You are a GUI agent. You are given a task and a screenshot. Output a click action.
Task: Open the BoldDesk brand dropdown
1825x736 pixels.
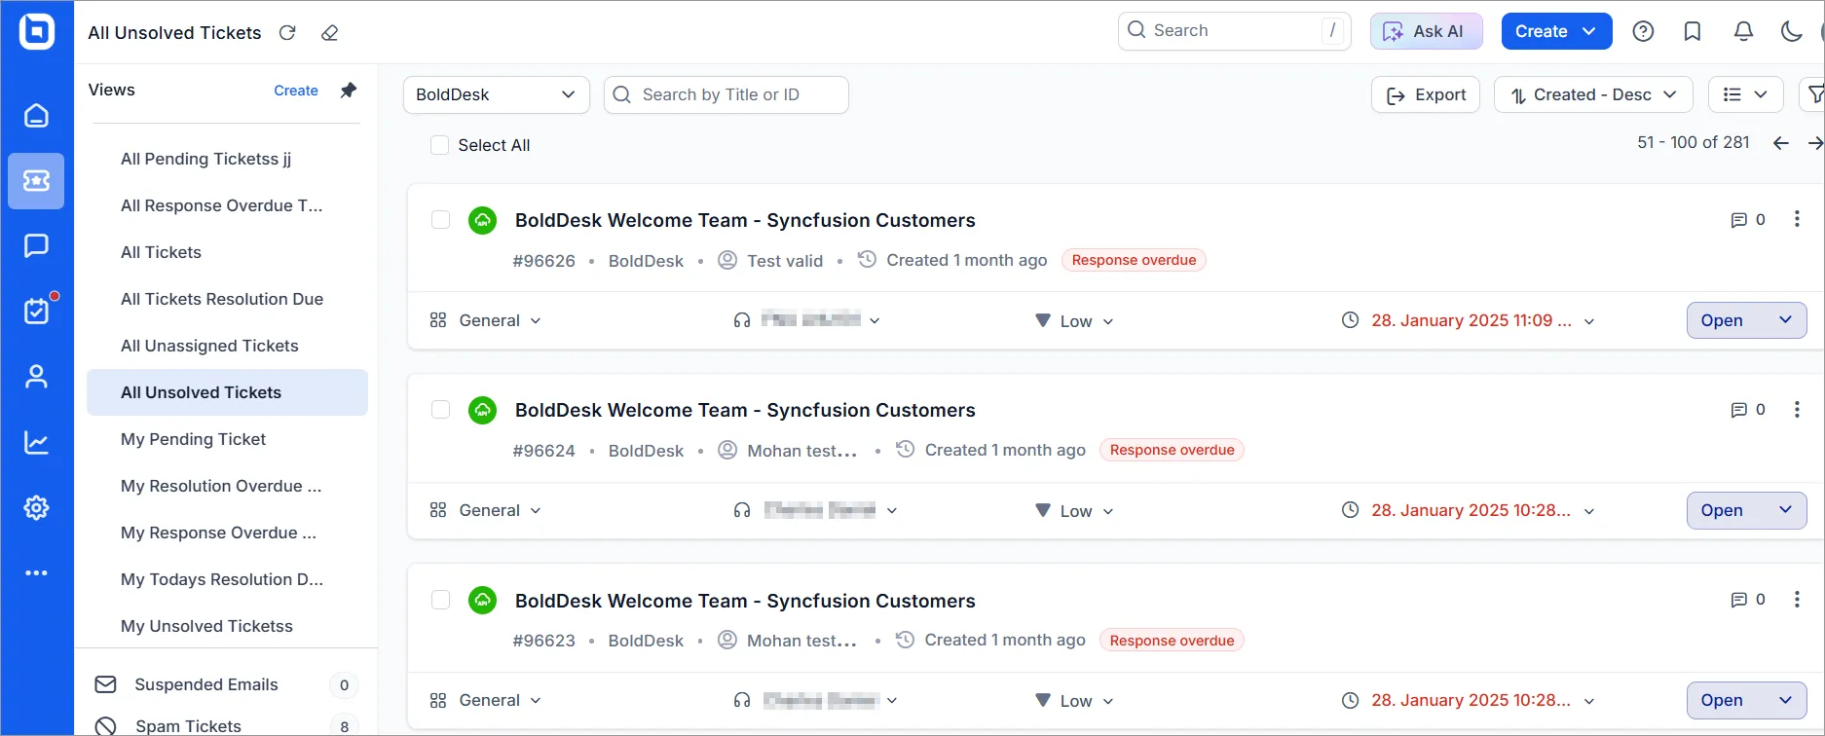pyautogui.click(x=497, y=94)
